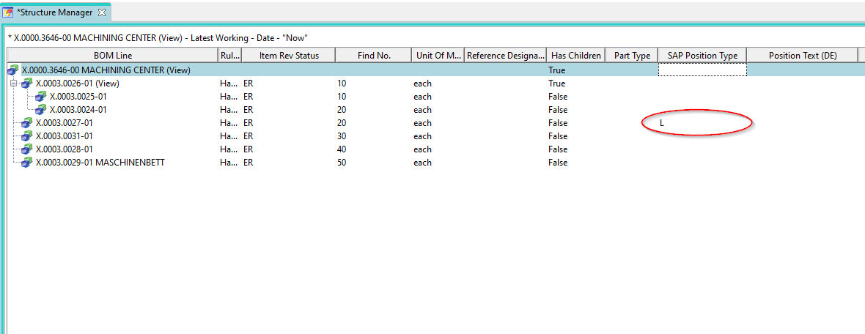The width and height of the screenshot is (865, 334).
Task: Click the Structure Manager tab icon
Action: (8, 12)
